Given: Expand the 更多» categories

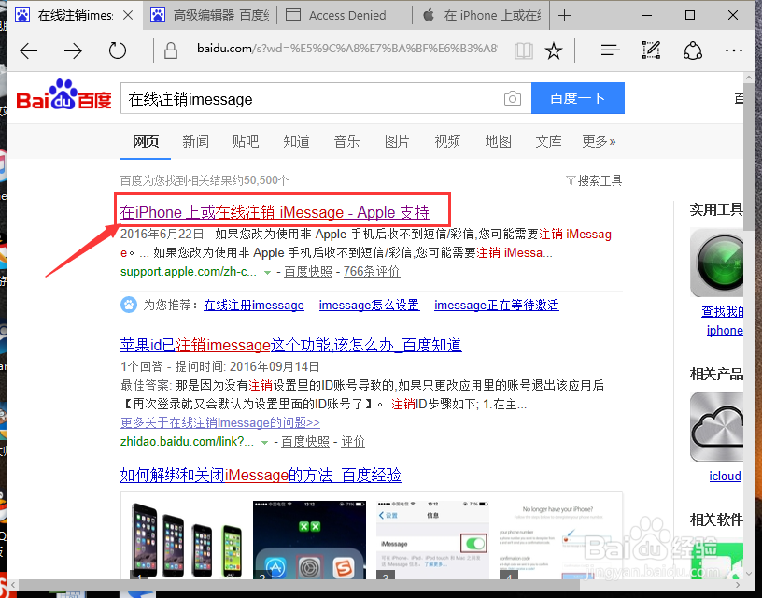Looking at the screenshot, I should click(x=599, y=141).
